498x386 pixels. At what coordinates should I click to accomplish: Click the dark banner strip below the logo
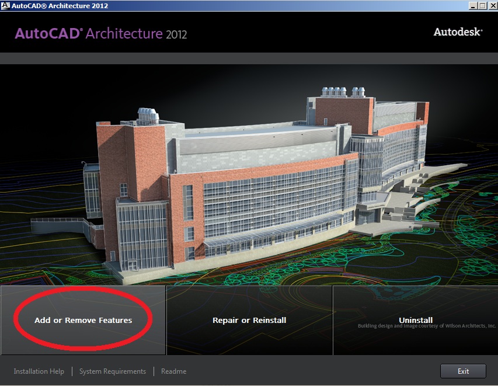(249, 57)
